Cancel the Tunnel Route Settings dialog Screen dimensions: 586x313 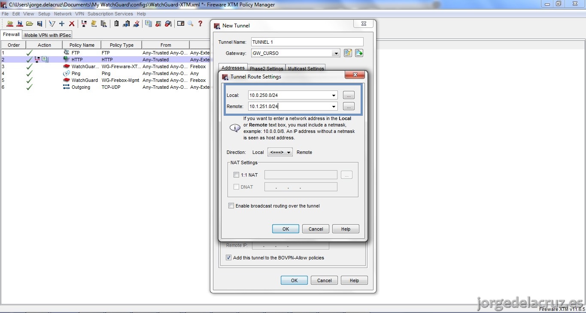[x=316, y=229]
